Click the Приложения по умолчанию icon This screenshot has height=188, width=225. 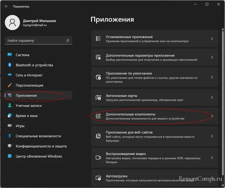pos(98,76)
